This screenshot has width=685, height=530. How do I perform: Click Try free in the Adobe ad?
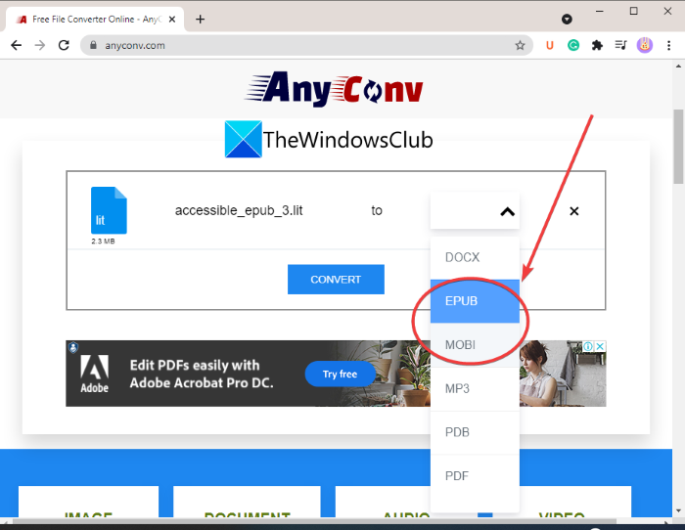click(340, 374)
